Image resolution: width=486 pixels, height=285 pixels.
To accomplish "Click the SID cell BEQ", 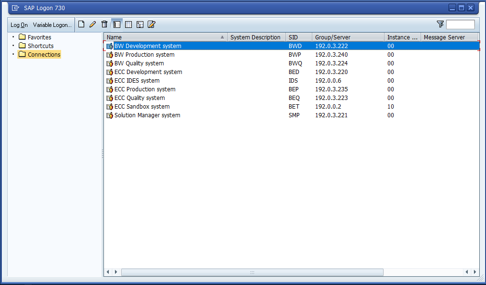I will (294, 98).
